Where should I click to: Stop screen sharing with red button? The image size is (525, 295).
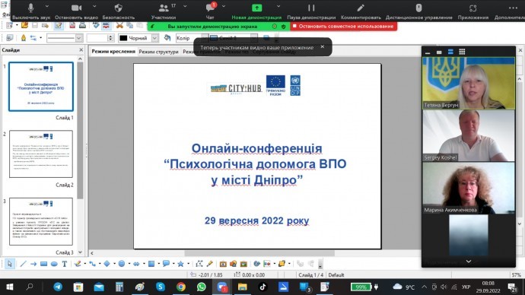pos(343,26)
